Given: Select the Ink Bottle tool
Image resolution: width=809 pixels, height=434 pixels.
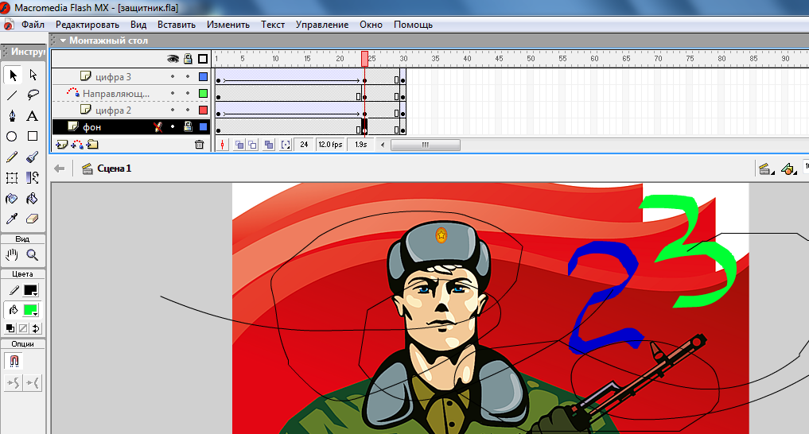Looking at the screenshot, I should 13,199.
